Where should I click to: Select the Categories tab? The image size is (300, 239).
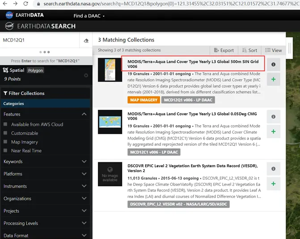point(46,103)
